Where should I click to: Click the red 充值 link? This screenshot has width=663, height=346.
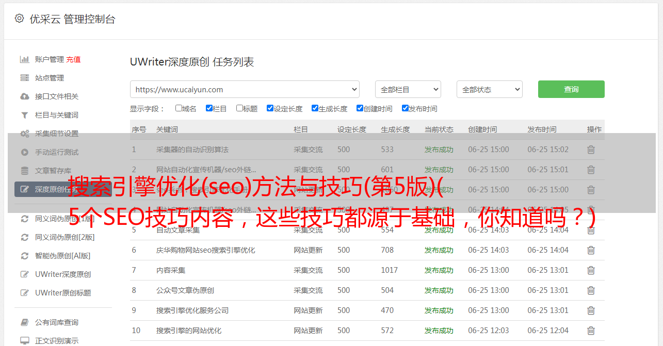pyautogui.click(x=73, y=59)
